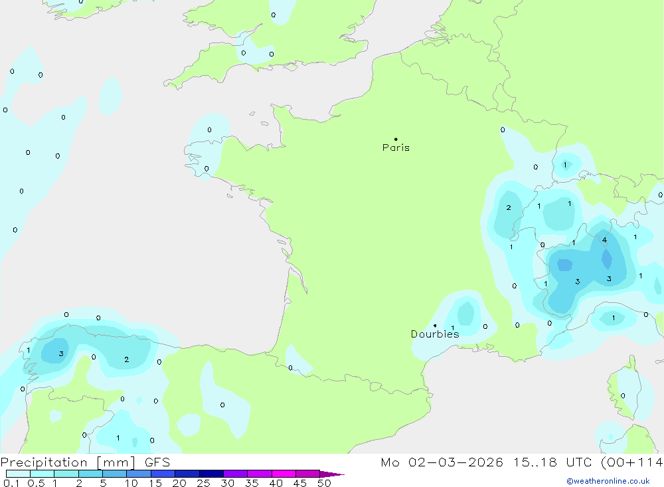664x487 pixels.
Task: Open the weatheronline.co.uk copyright link
Action: 608,481
